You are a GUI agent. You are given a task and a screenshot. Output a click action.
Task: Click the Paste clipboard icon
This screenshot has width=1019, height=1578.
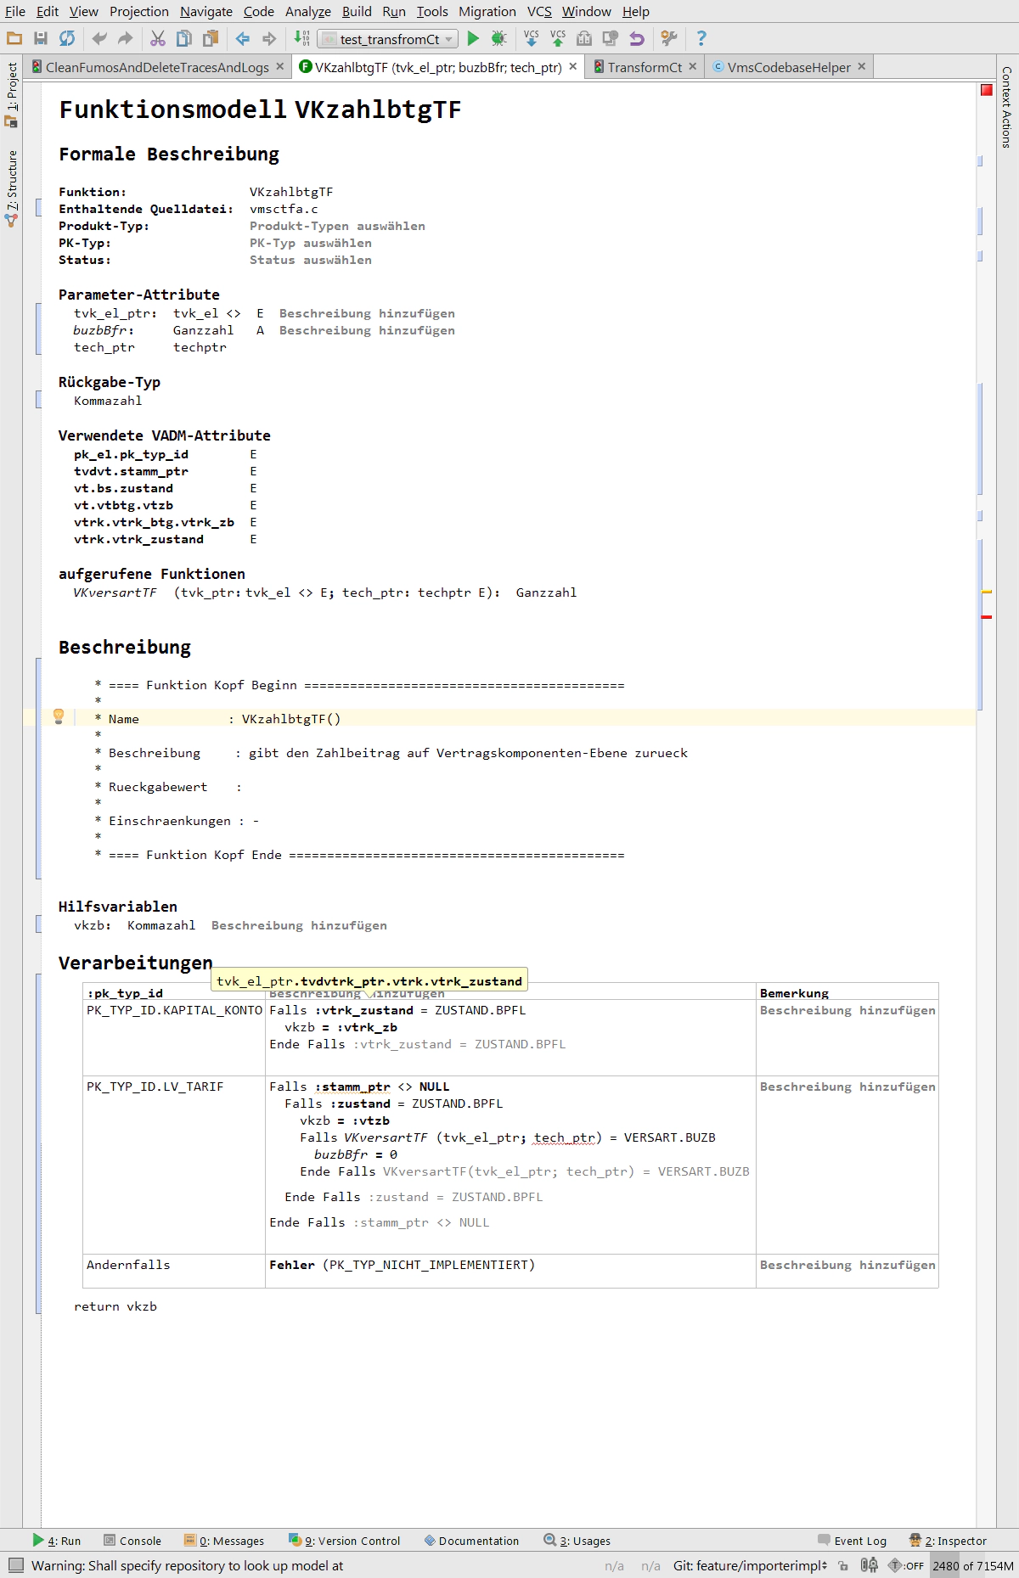211,38
